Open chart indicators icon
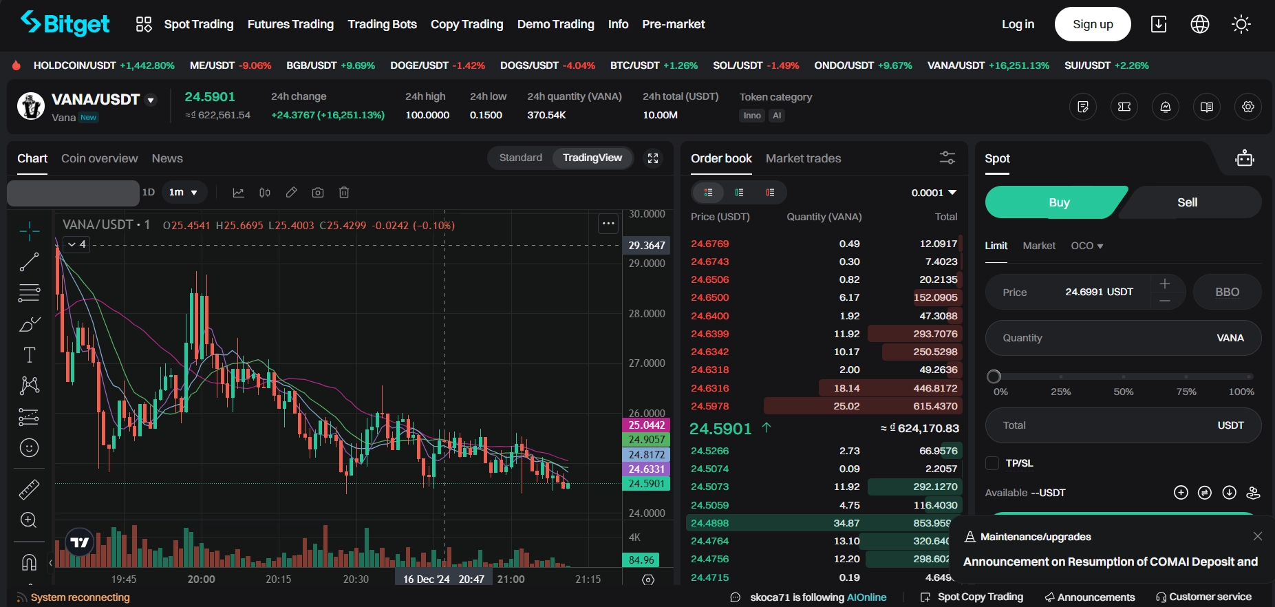This screenshot has height=607, width=1275. (x=238, y=193)
